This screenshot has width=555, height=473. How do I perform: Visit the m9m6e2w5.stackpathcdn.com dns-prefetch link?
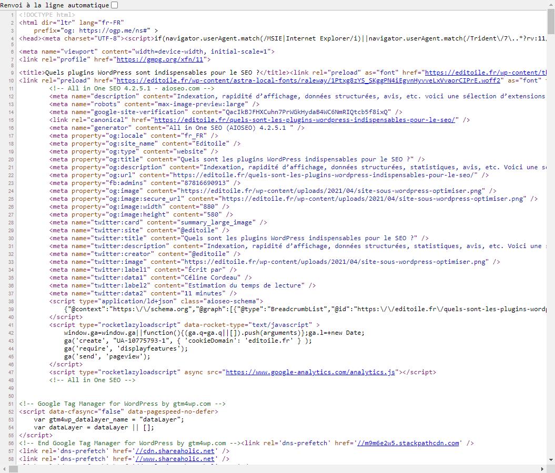(x=410, y=443)
